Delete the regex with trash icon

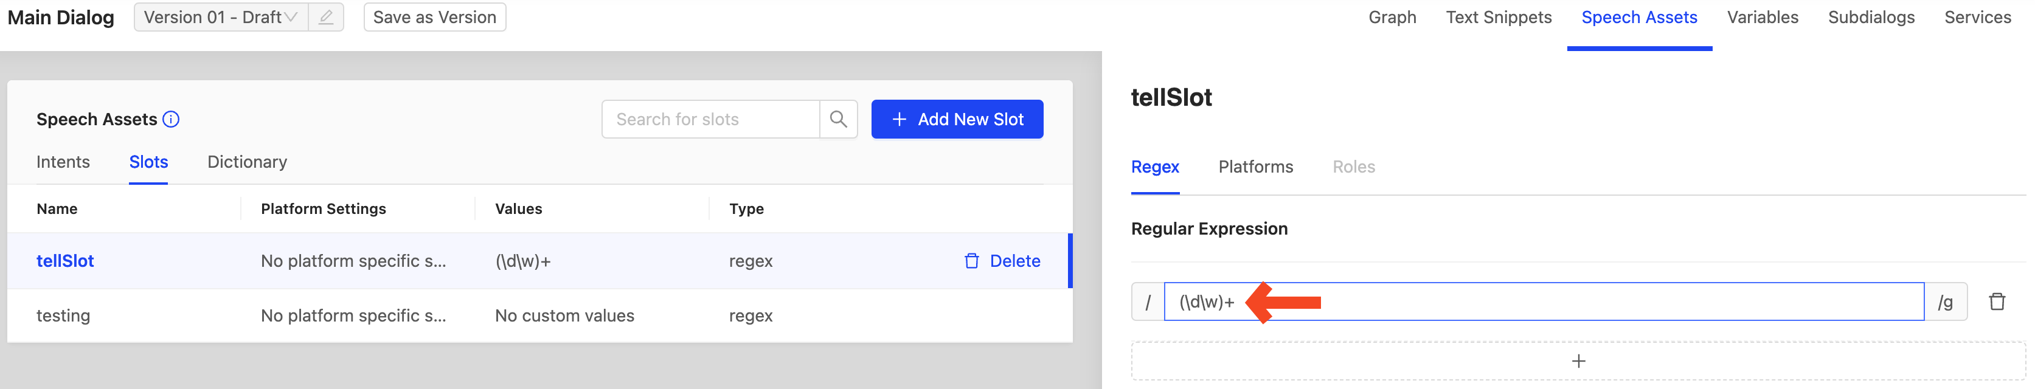tap(1997, 301)
